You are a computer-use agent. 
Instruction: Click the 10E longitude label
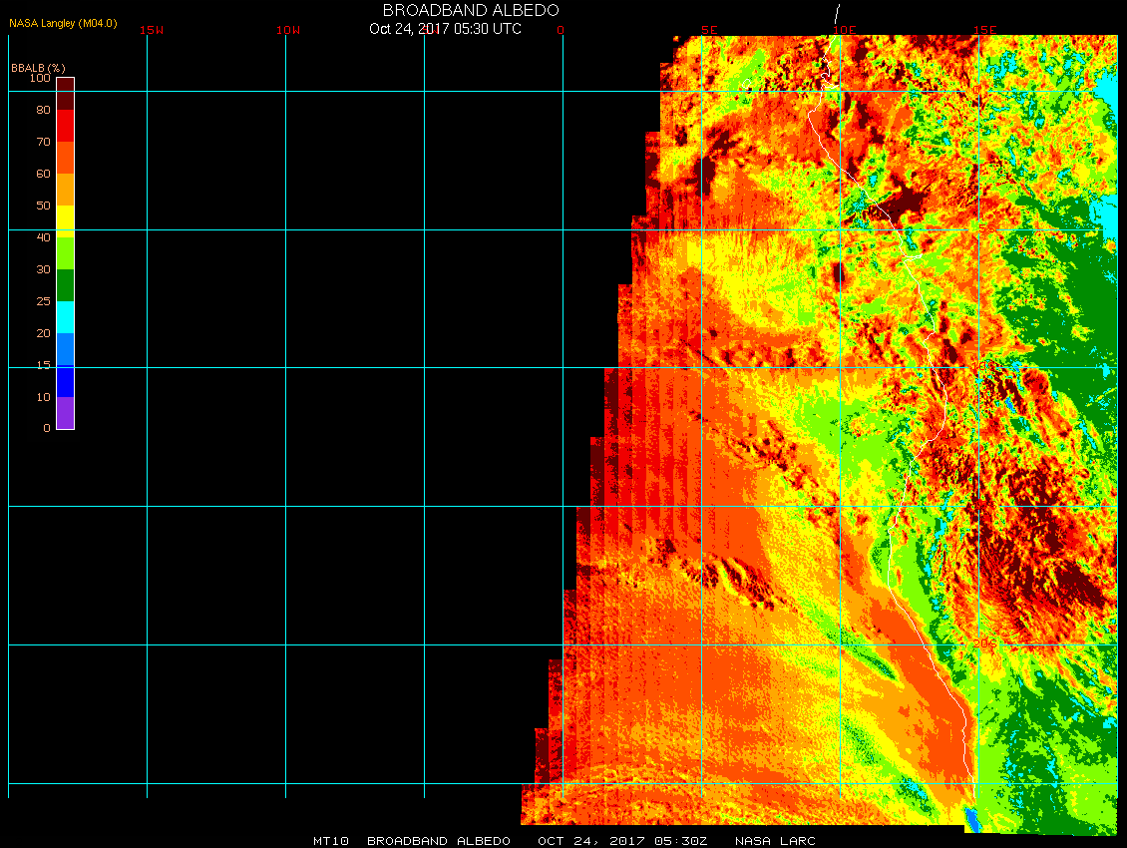(844, 30)
